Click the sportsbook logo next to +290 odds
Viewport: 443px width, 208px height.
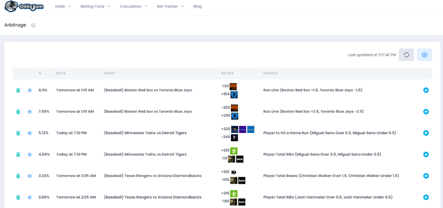coord(235,116)
